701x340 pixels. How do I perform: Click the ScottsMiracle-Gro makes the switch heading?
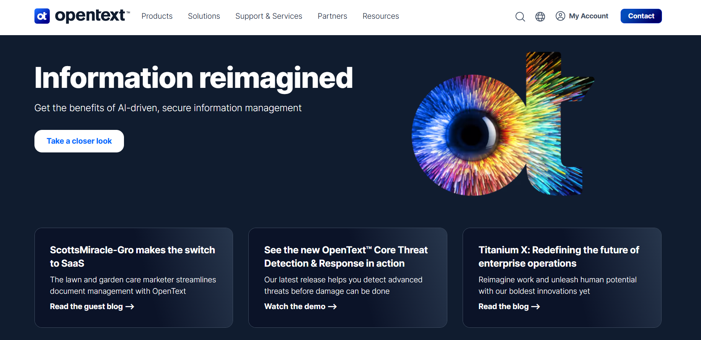pyautogui.click(x=132, y=256)
